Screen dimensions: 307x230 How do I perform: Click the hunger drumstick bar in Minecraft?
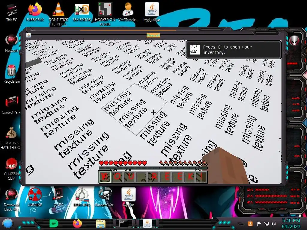click(183, 163)
